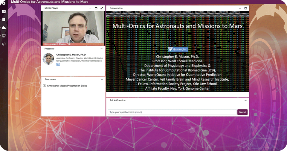Viewport: 287px width, 151px height.
Task: Click the Media Player panel title
Action: click(x=51, y=8)
